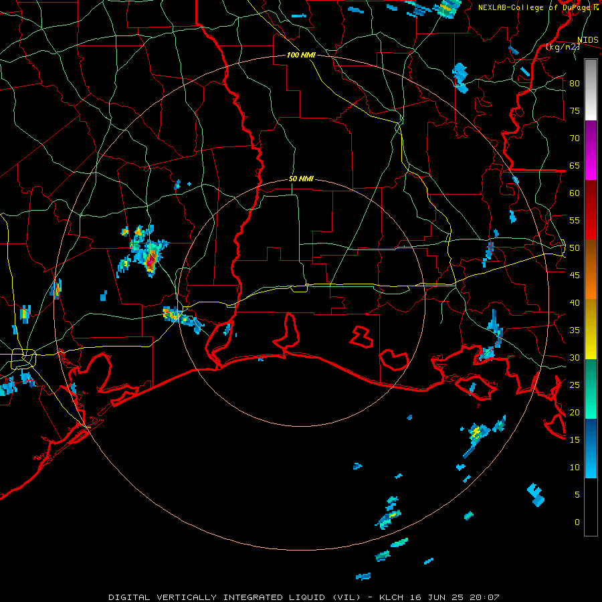
Task: Click the yellow segment of the color bar
Action: 591,329
